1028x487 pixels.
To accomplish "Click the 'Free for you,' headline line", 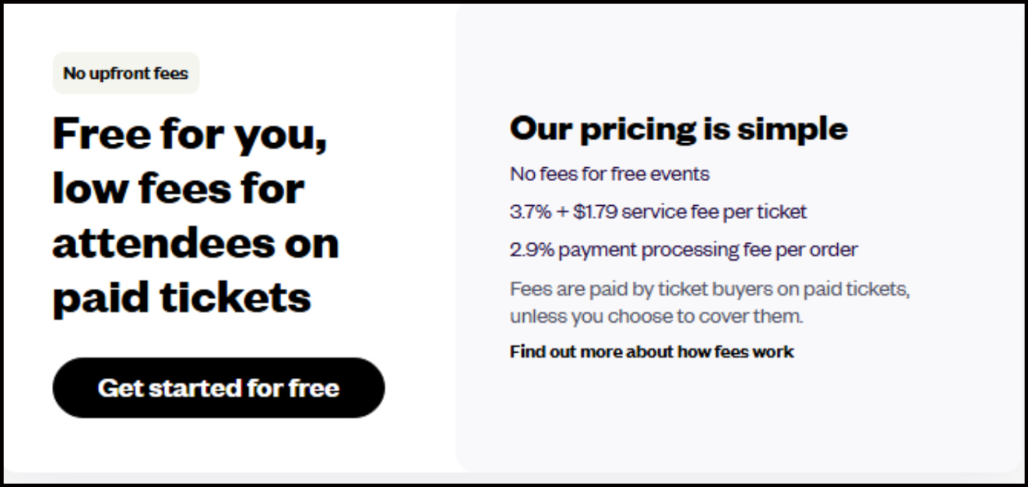I will pyautogui.click(x=190, y=134).
